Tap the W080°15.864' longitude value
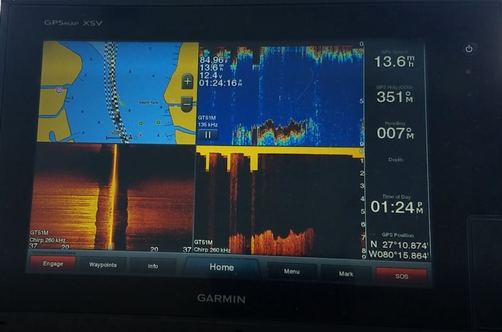The height and width of the screenshot is (332, 502). point(398,255)
